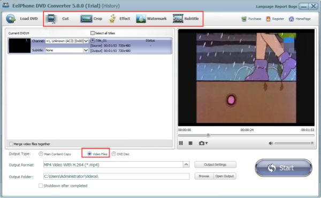Click the Register icon
The image size is (321, 198).
coord(268,19)
